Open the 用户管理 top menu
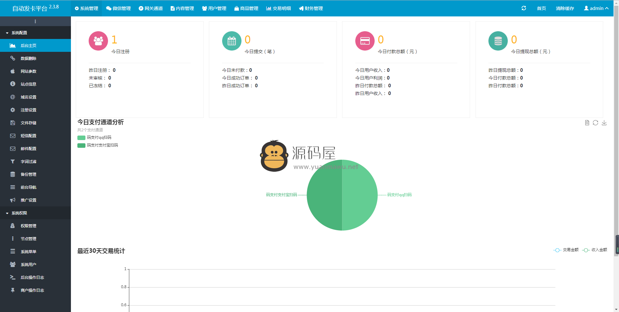619x312 pixels. (214, 8)
